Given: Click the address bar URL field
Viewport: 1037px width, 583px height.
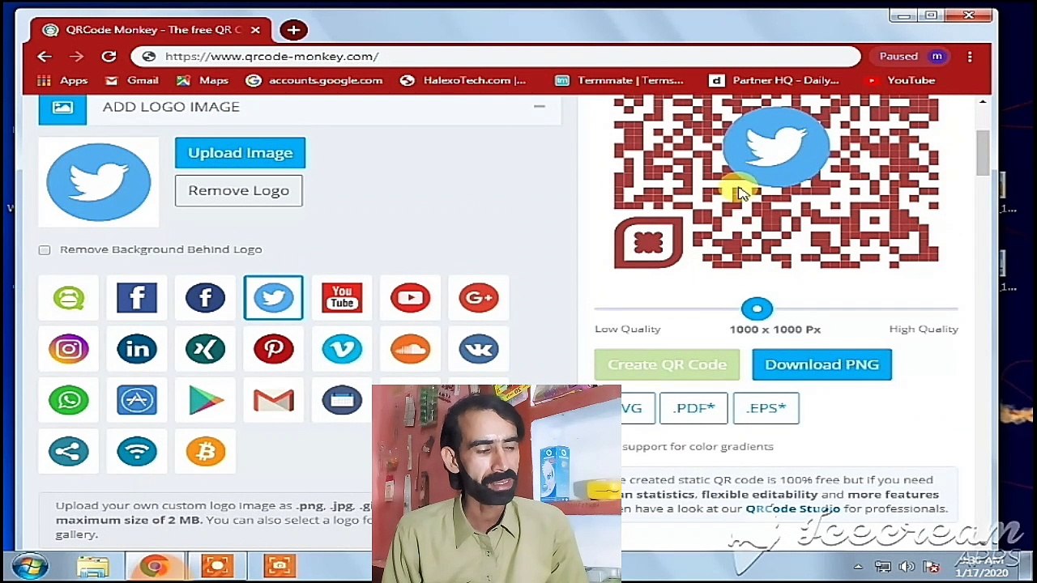Looking at the screenshot, I should (495, 57).
